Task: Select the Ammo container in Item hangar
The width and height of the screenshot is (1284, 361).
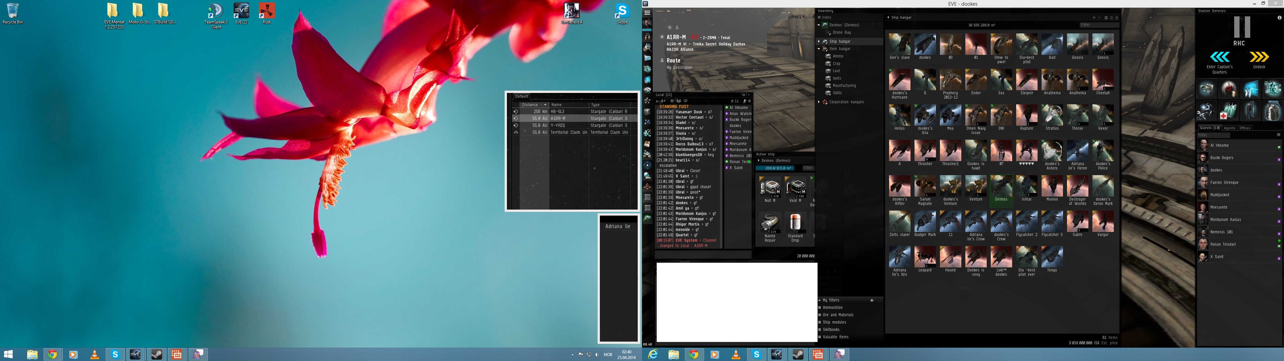Action: point(838,56)
